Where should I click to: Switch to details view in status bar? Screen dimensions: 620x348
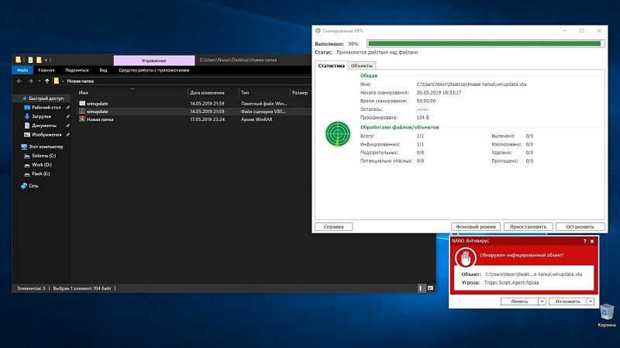point(422,288)
